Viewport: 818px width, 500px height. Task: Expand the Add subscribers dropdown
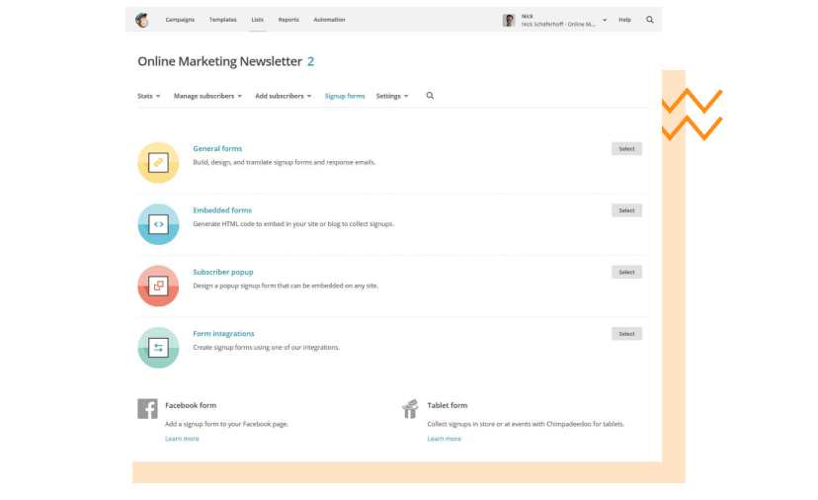coord(283,96)
